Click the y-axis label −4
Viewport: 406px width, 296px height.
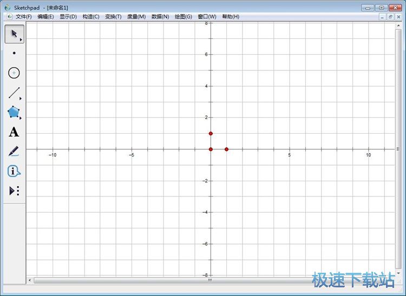pyautogui.click(x=205, y=212)
